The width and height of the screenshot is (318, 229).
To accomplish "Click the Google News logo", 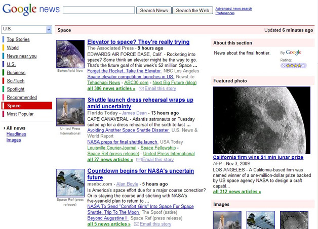I will (30, 10).
